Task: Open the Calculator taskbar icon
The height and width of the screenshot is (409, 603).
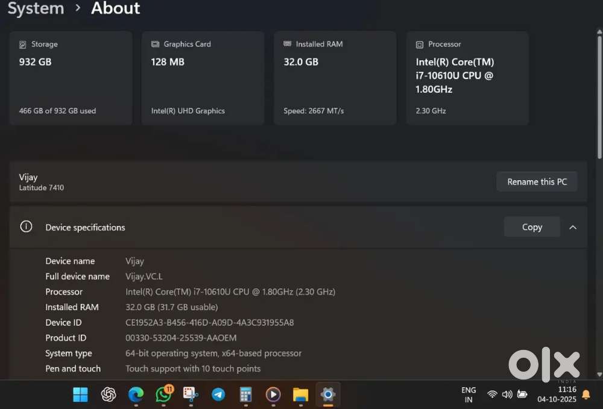Action: click(245, 395)
